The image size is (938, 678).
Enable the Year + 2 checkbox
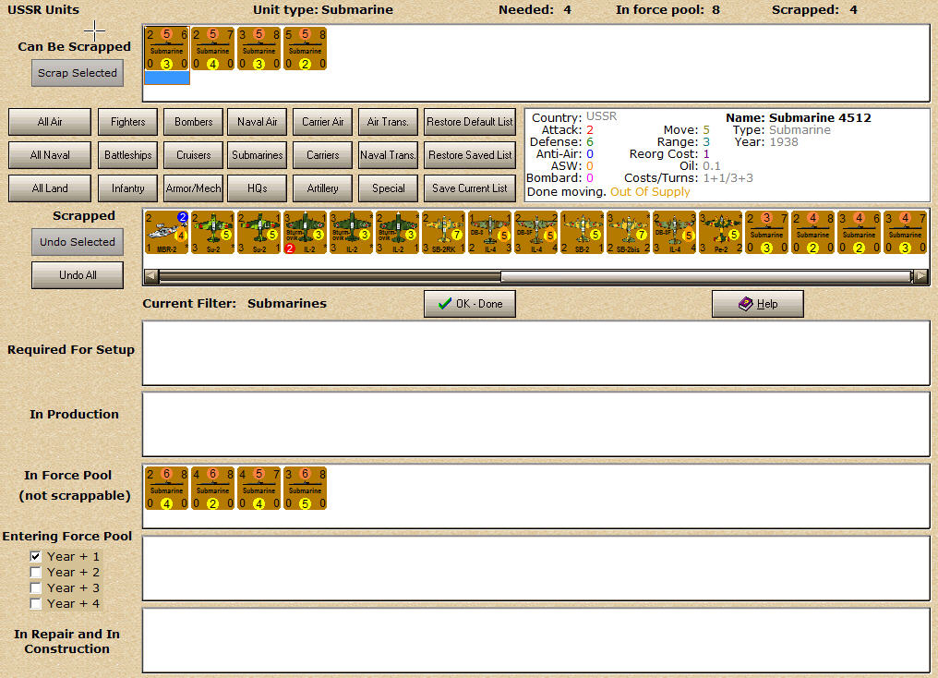[x=36, y=572]
